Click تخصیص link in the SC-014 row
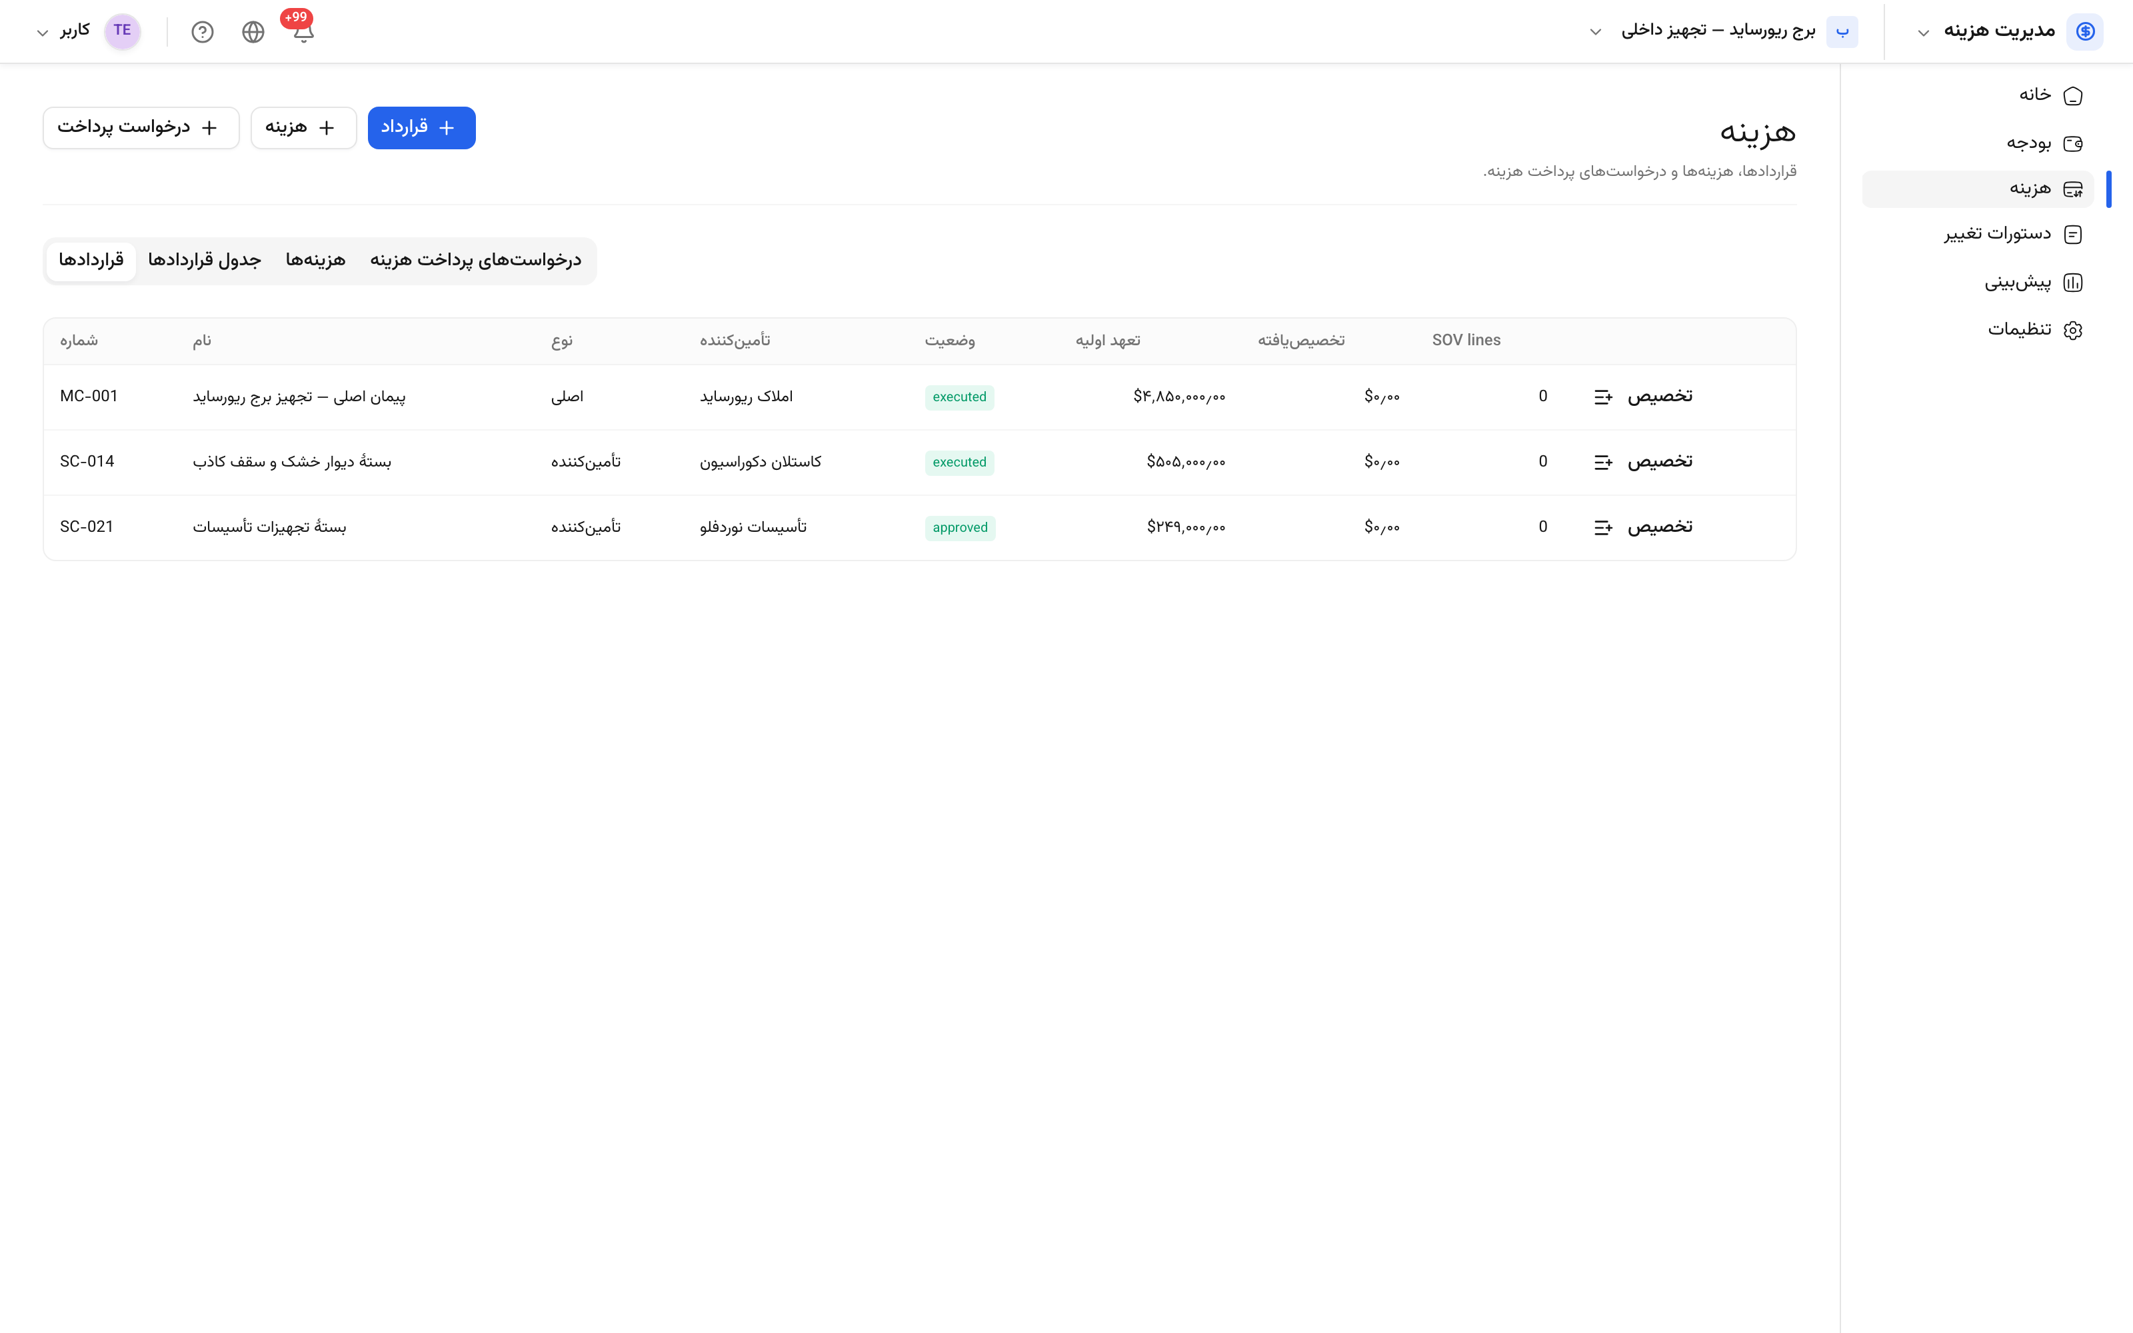This screenshot has height=1333, width=2133. click(x=1660, y=462)
